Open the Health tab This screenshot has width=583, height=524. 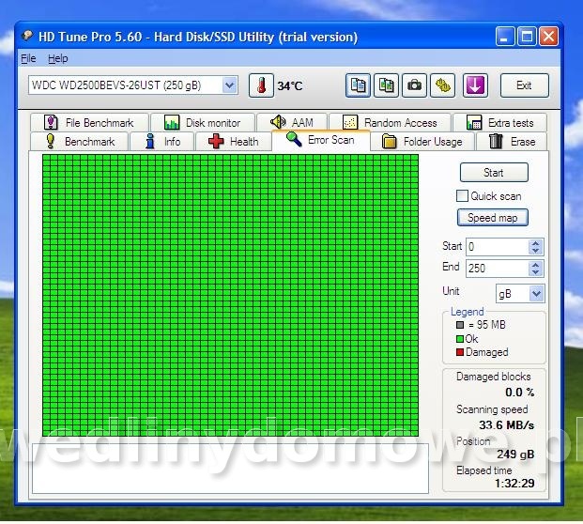[233, 142]
